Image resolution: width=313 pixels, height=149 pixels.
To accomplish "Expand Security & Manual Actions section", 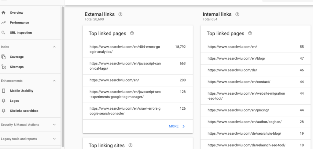I will tap(54, 125).
